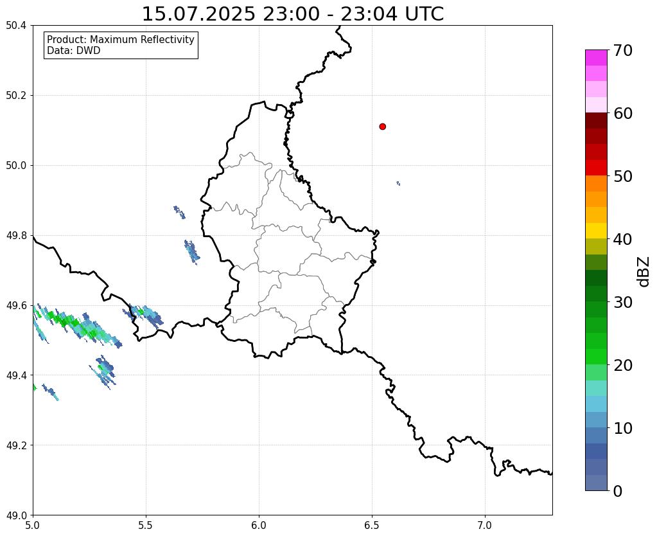Click the 40 tick on the colorbar
This screenshot has width=657, height=536.
(x=623, y=239)
